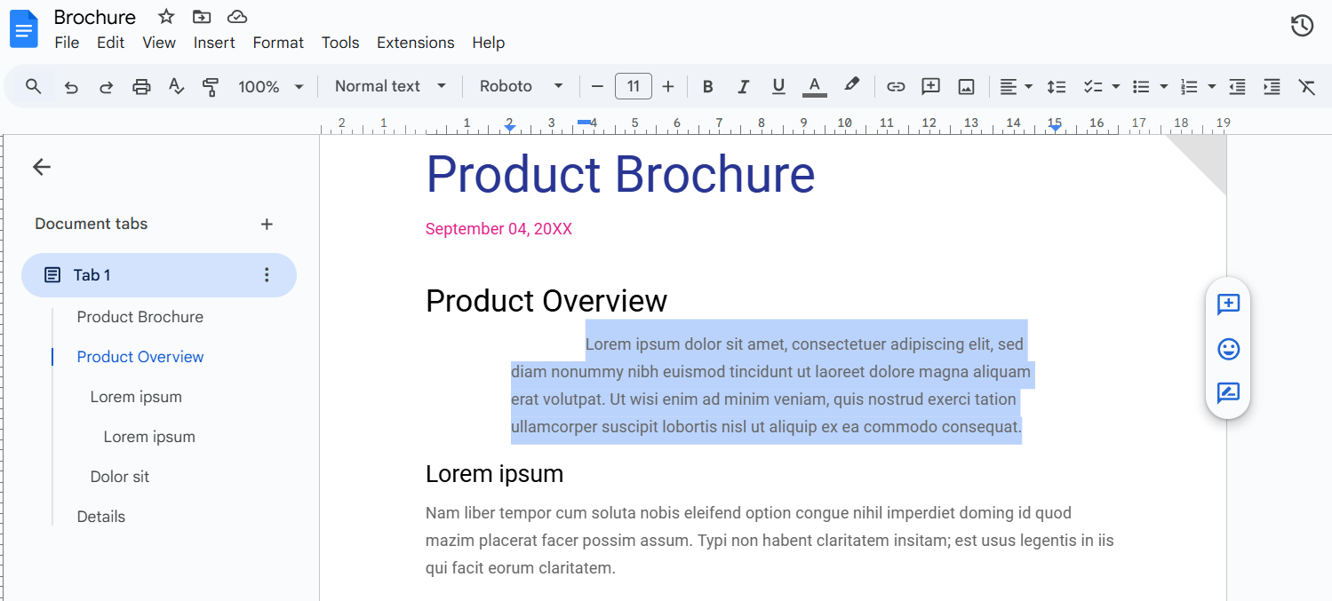Insert a link into the document
This screenshot has width=1332, height=601.
(896, 86)
